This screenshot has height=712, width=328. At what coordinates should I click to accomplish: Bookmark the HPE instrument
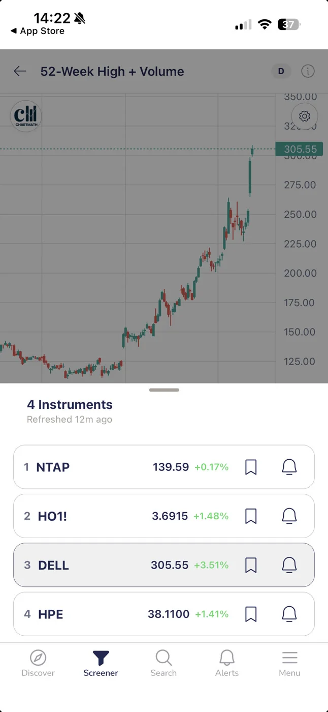(251, 614)
